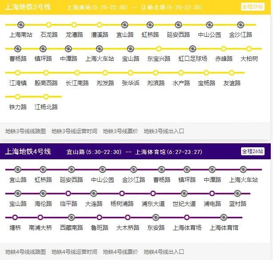Click Line 3's 曹杨路 transfer icon
The width and height of the screenshot is (273, 260).
(18, 49)
